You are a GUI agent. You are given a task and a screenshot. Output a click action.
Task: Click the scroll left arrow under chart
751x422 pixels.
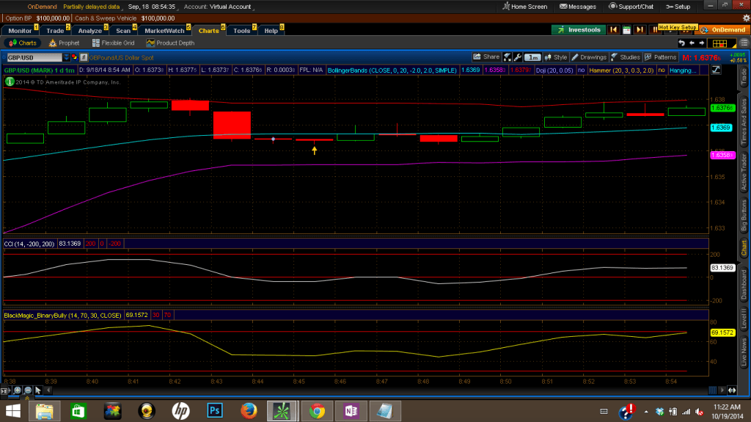(48, 390)
